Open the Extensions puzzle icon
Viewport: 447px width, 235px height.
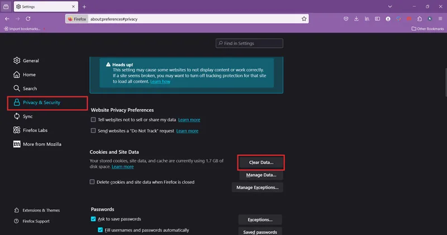pos(420,19)
